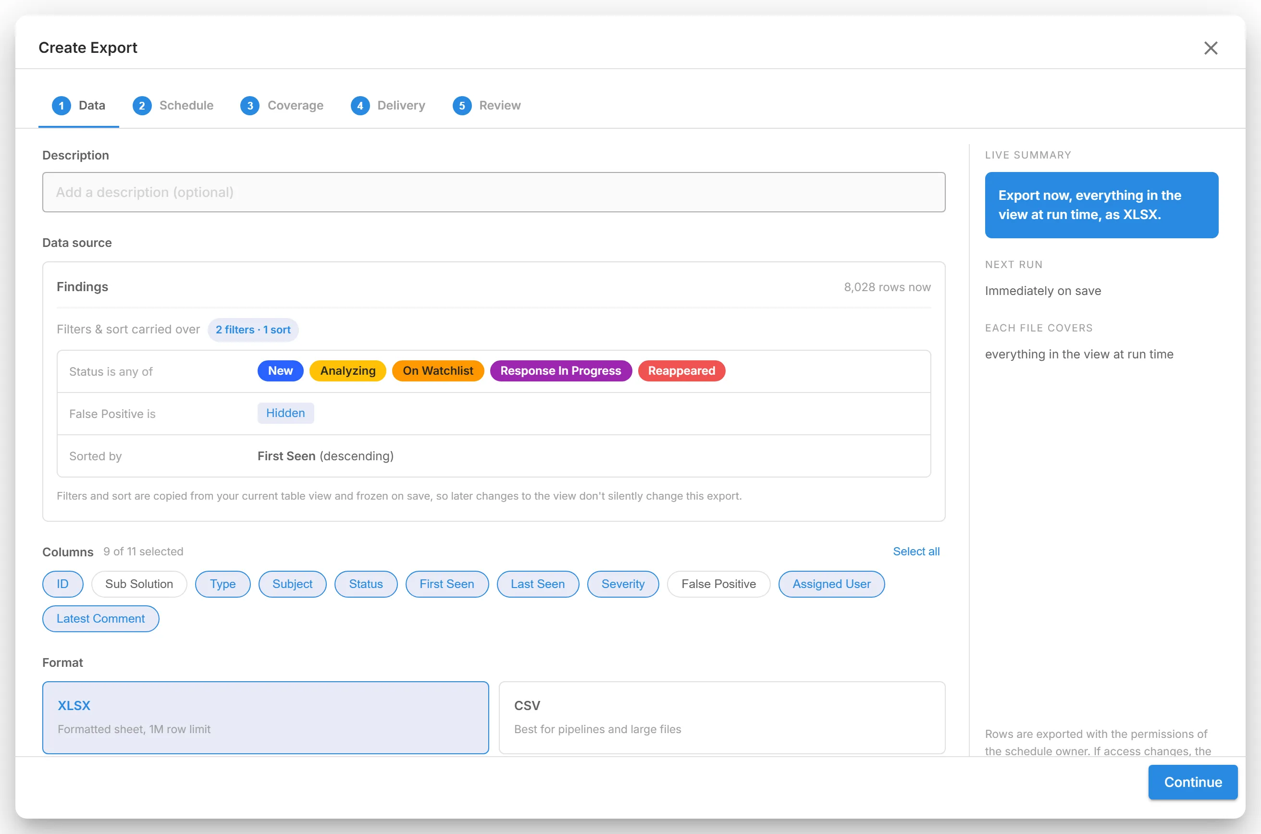Go to the Coverage step tab
Screen dimensions: 1261x834
click(282, 105)
